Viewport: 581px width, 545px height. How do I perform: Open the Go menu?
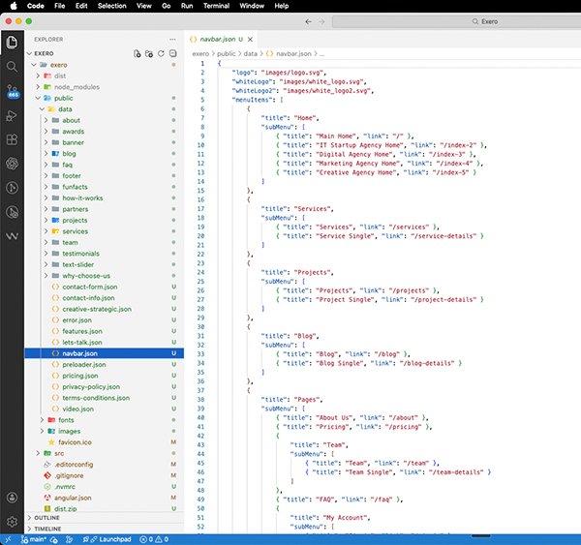pos(167,6)
